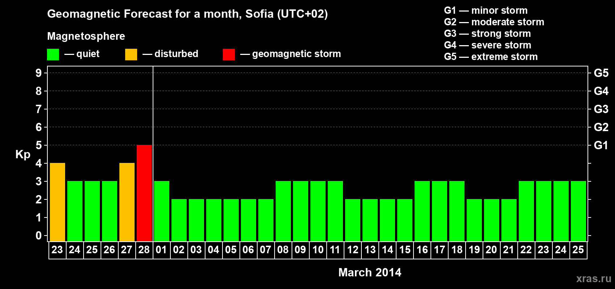Click the G5 label on right axis
615x289 pixels.
point(601,73)
